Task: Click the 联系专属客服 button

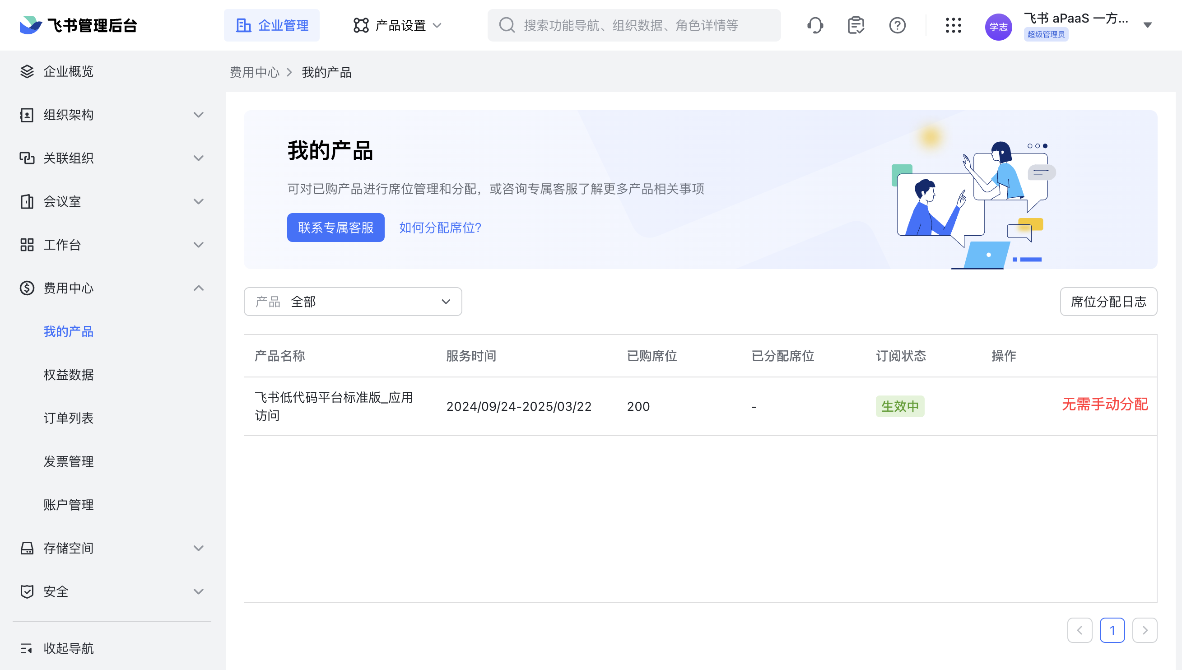Action: click(336, 228)
